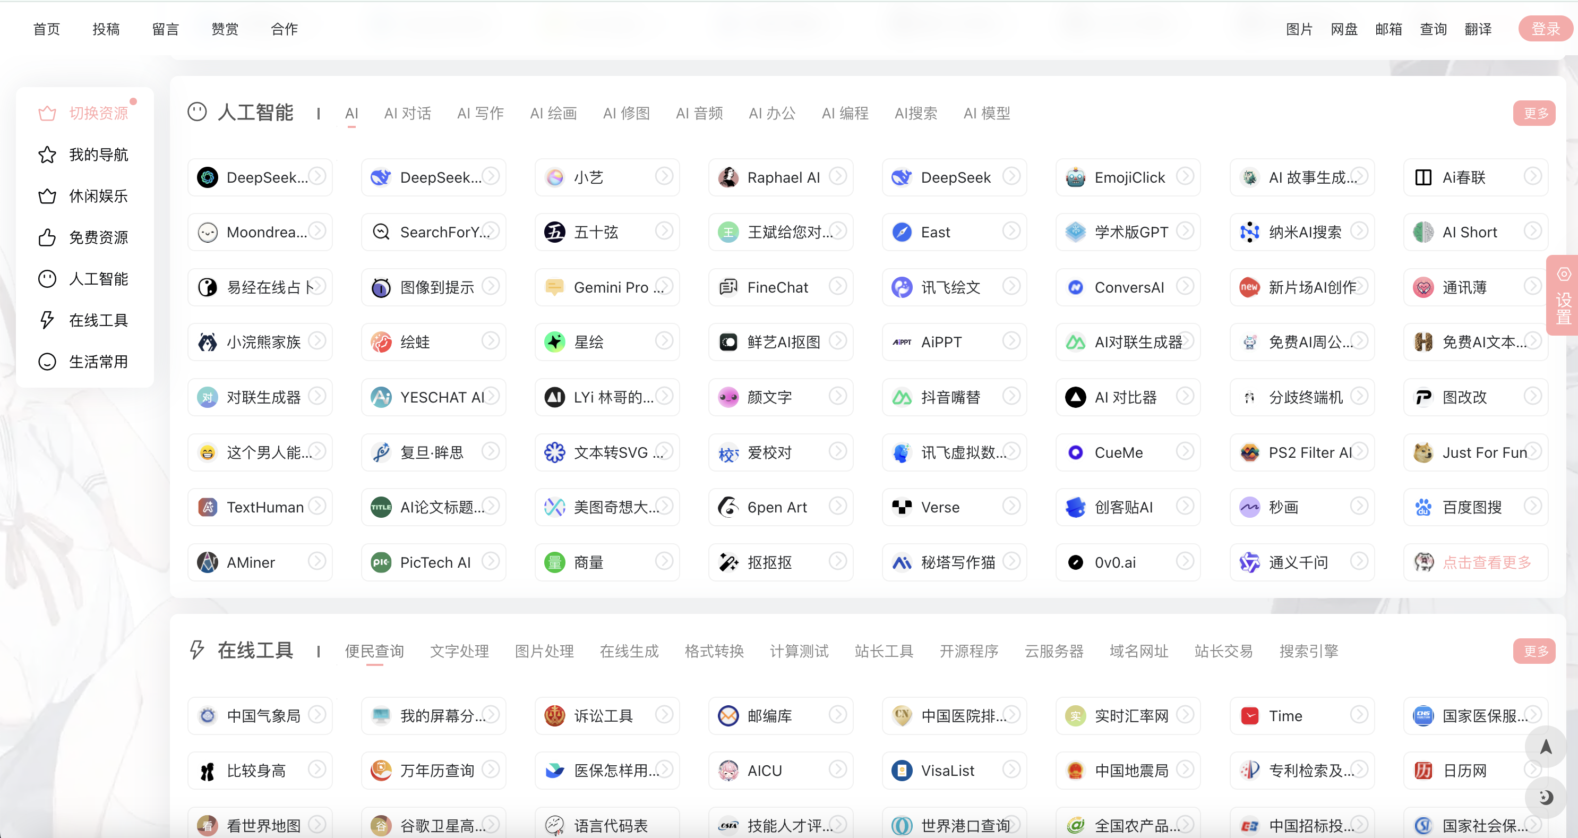The width and height of the screenshot is (1578, 838).
Task: Click the 五十弦 logo icon
Action: [x=554, y=232]
